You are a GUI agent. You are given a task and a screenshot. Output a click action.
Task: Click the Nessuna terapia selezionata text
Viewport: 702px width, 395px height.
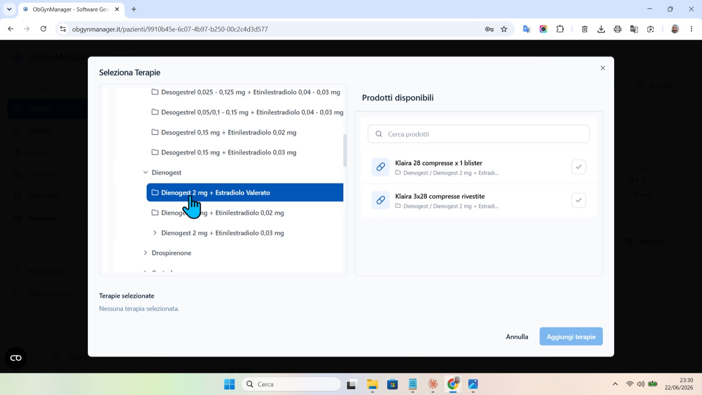tap(139, 309)
